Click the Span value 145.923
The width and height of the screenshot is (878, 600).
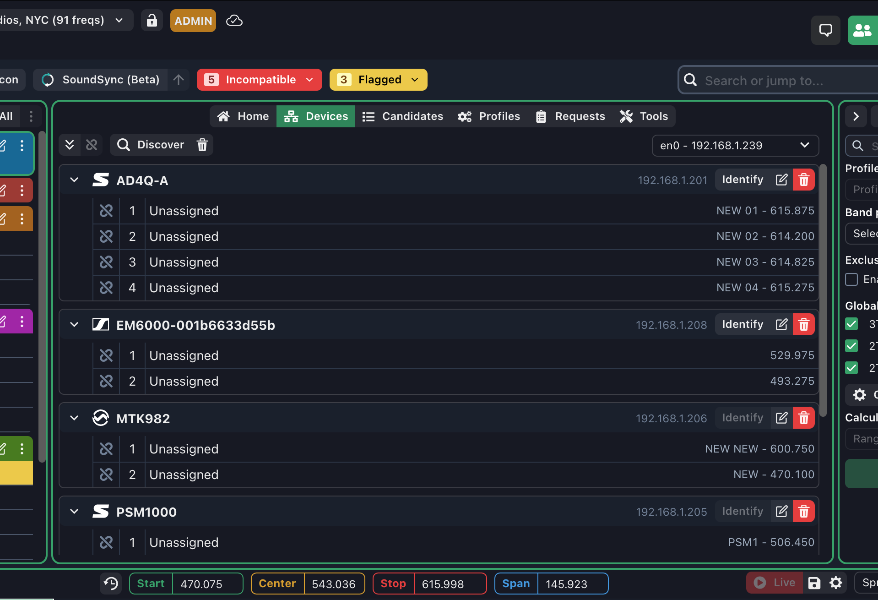point(572,584)
